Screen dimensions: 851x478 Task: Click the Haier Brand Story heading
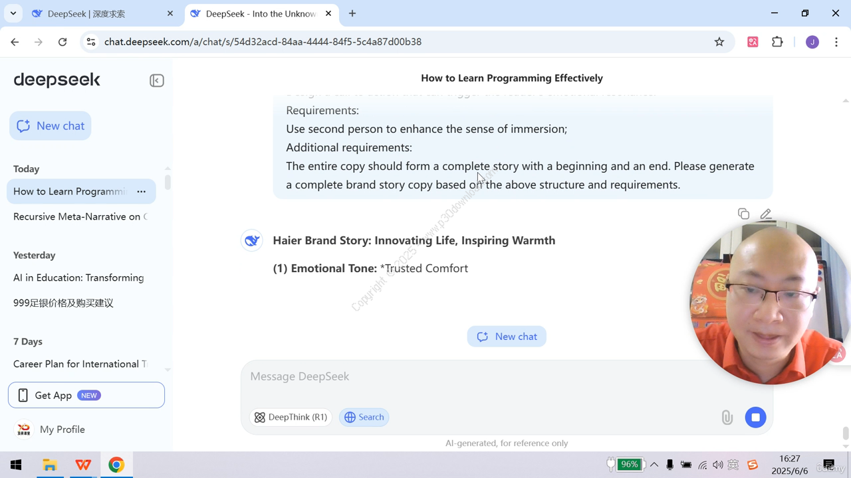coord(414,240)
